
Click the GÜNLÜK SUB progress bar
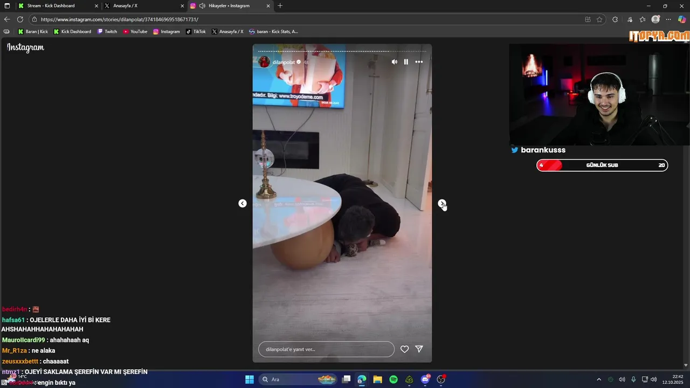[x=602, y=165]
